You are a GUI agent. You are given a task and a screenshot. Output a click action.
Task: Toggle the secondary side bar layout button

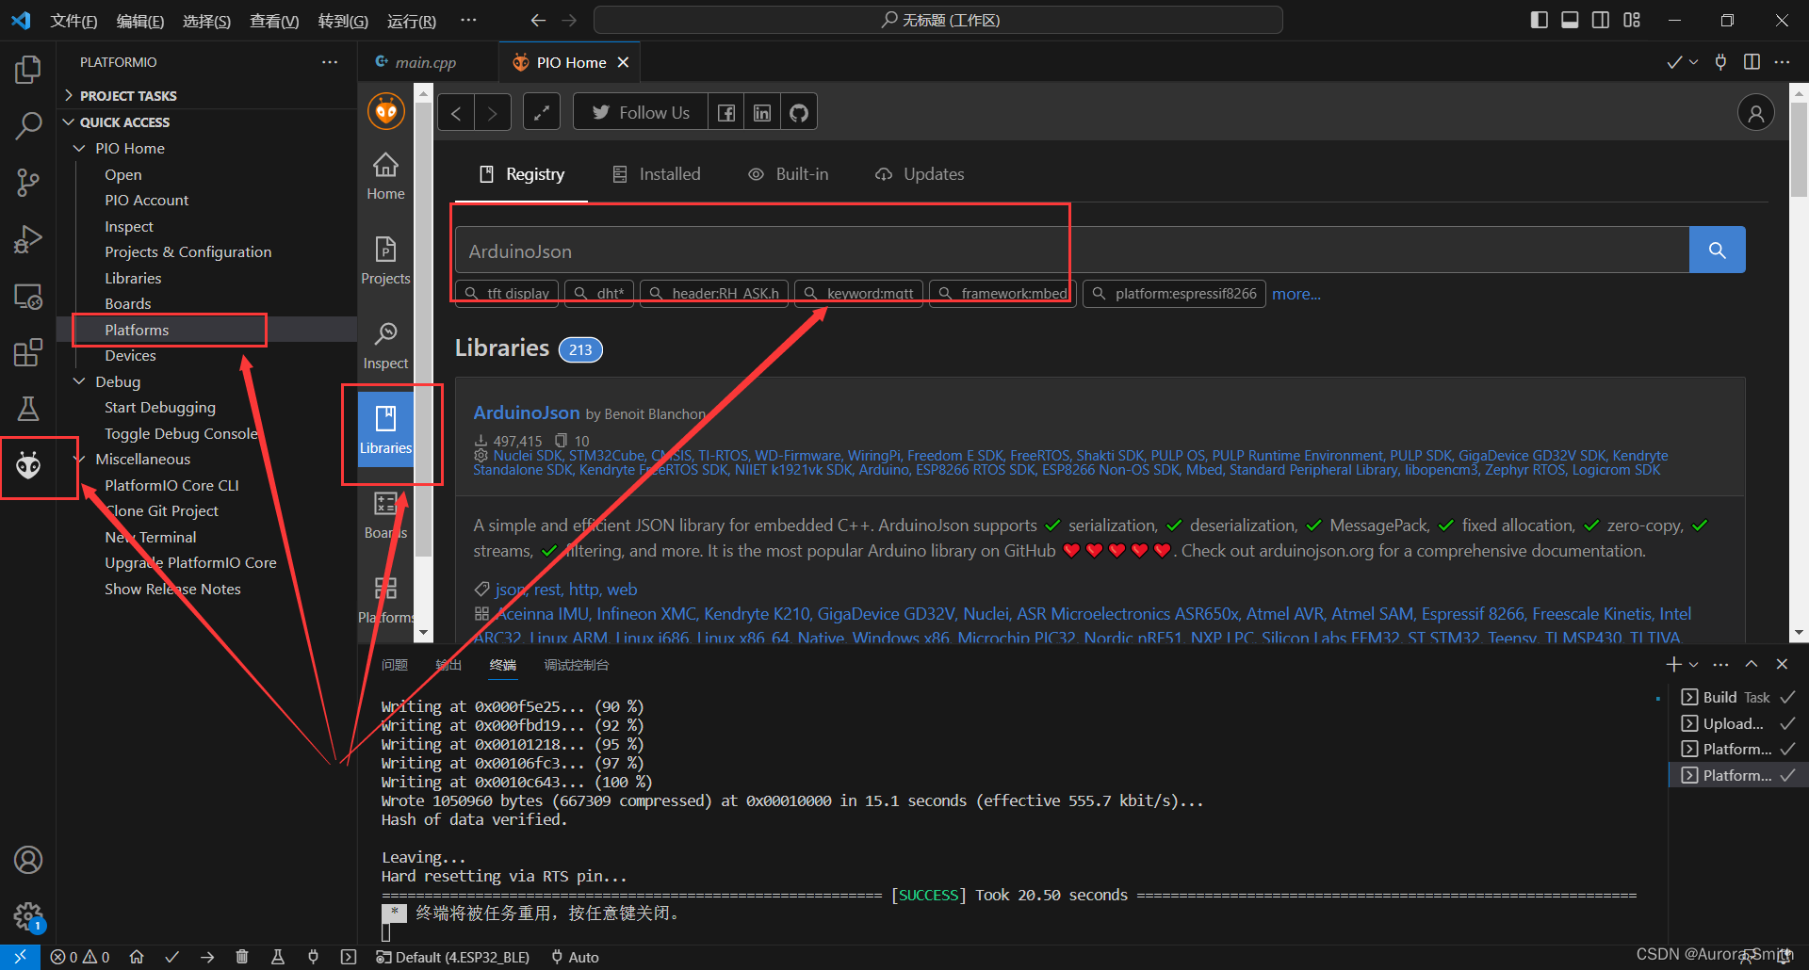click(x=1601, y=20)
